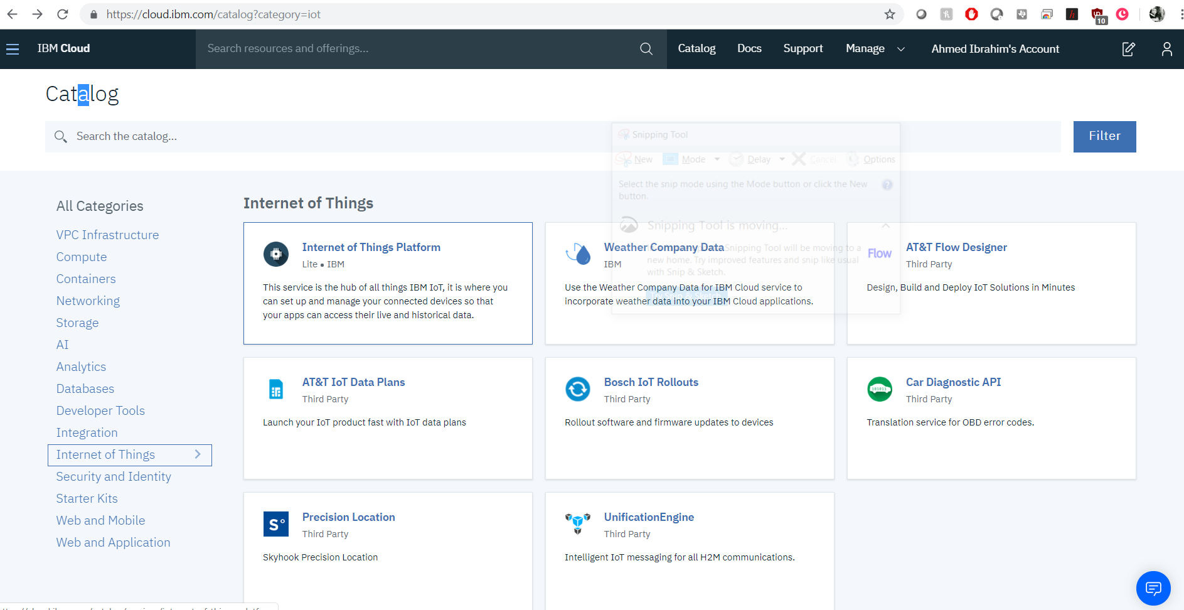
Task: Open the user profile avatar icon
Action: [x=1166, y=49]
